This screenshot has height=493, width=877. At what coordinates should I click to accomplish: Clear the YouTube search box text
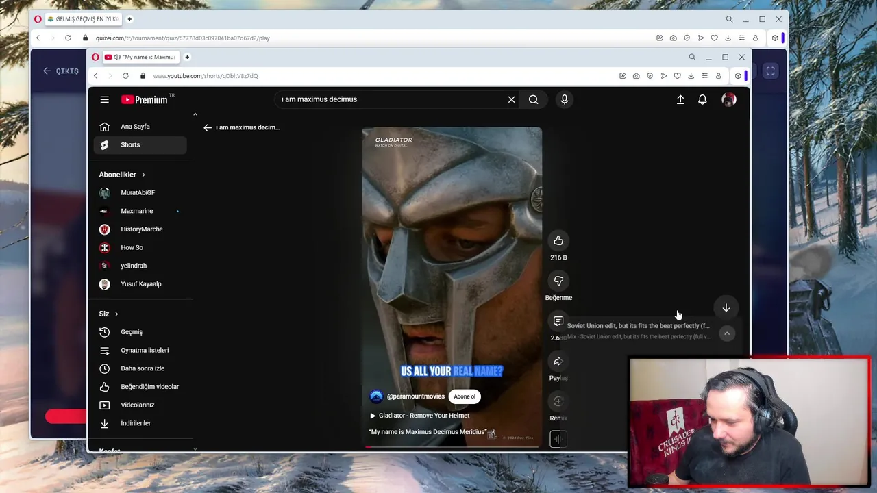[511, 99]
